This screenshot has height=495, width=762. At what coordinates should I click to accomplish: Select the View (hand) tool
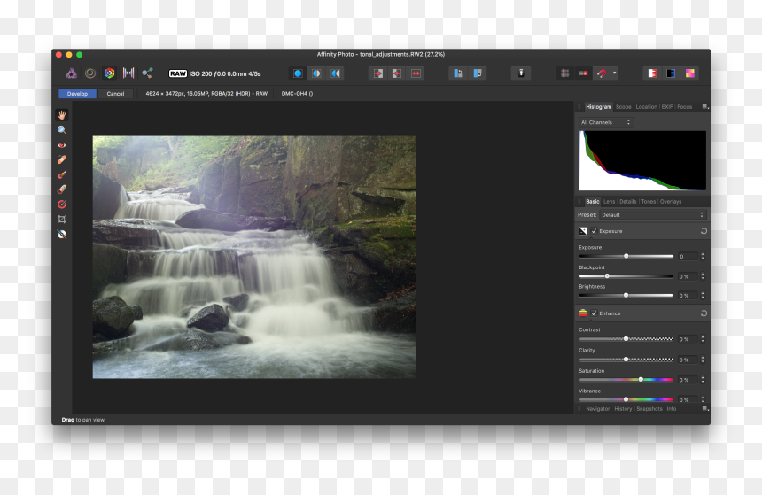tap(62, 114)
